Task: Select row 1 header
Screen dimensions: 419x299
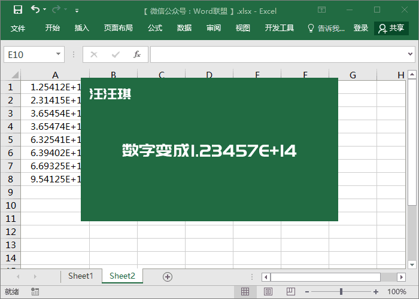Action: (x=10, y=87)
